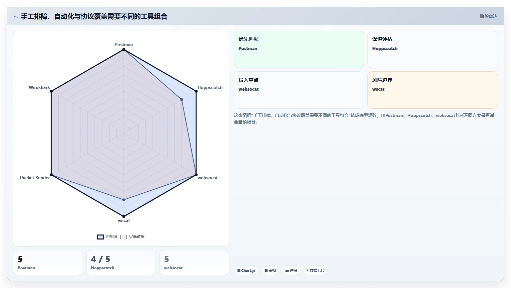This screenshot has width=511, height=288.
Task: Click the Postman data point at the radar top
Action: [124, 50]
